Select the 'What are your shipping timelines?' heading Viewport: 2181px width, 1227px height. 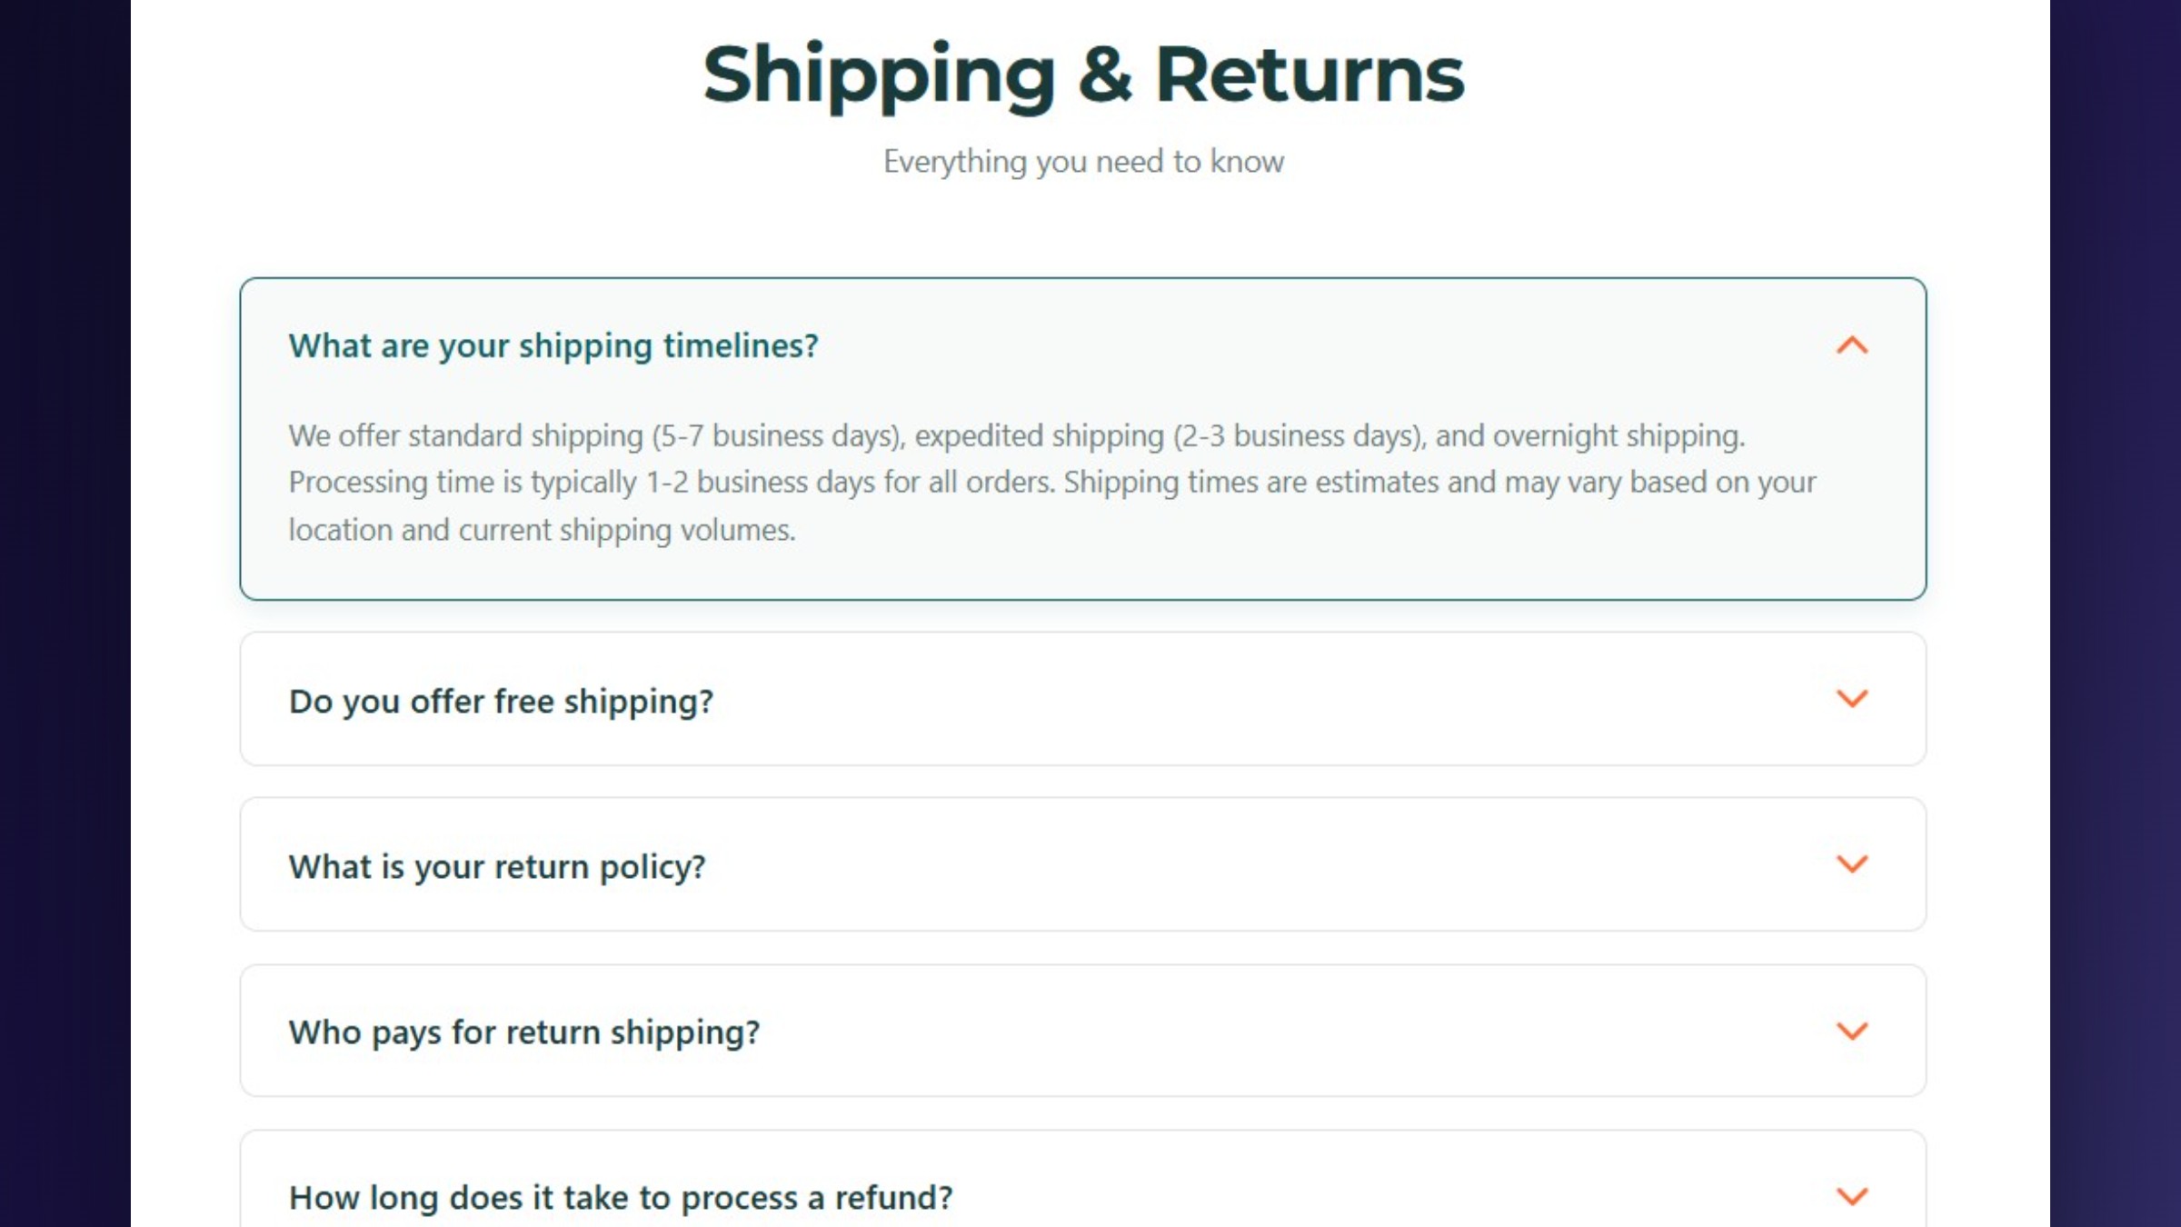553,345
